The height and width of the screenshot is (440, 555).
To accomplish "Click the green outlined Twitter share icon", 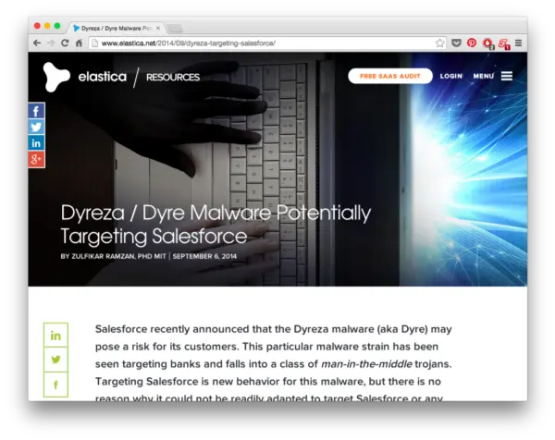I will tap(55, 360).
